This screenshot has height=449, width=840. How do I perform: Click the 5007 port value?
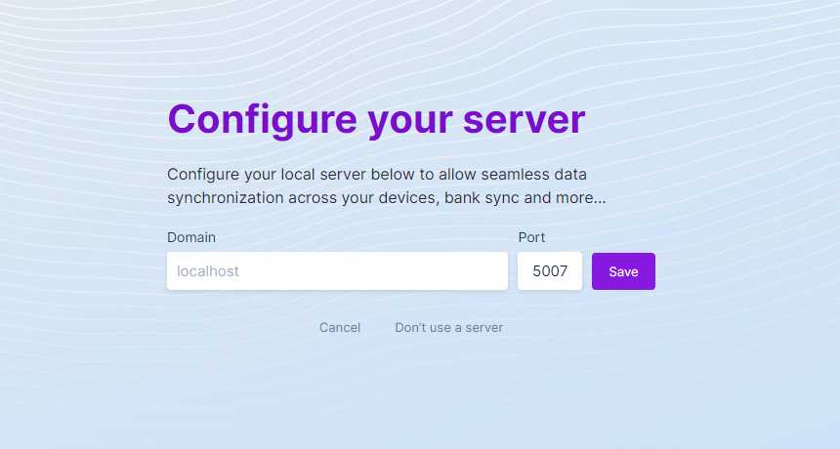[550, 271]
